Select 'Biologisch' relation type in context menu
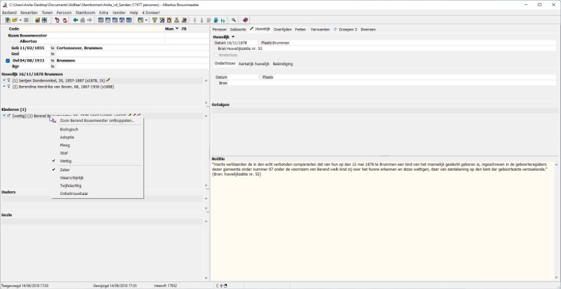This screenshot has width=561, height=289. coord(69,129)
